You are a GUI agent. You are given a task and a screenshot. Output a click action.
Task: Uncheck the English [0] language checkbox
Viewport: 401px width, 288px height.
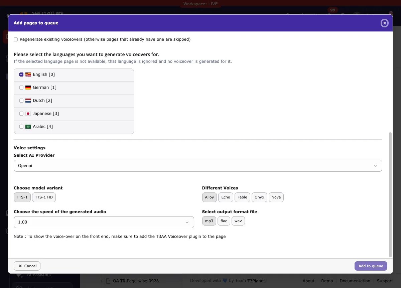click(21, 75)
